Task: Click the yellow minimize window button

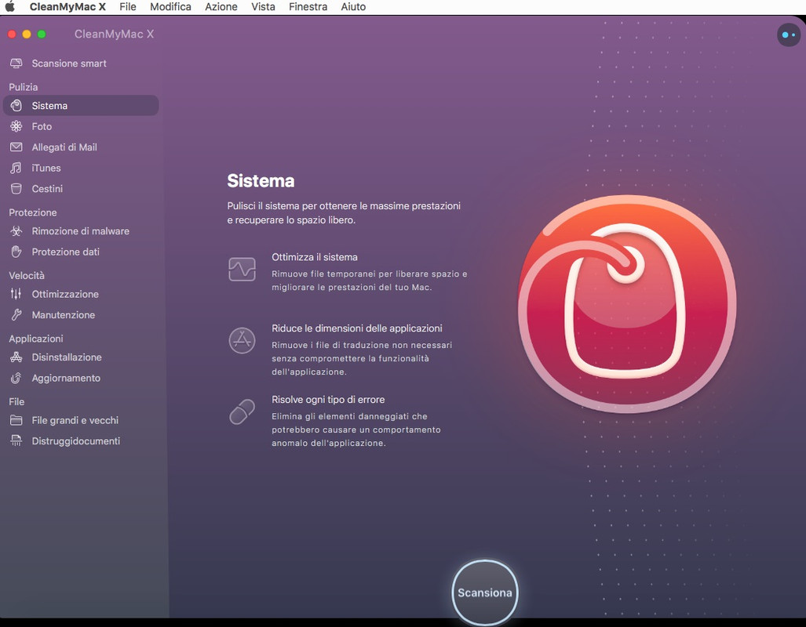Action: click(27, 34)
